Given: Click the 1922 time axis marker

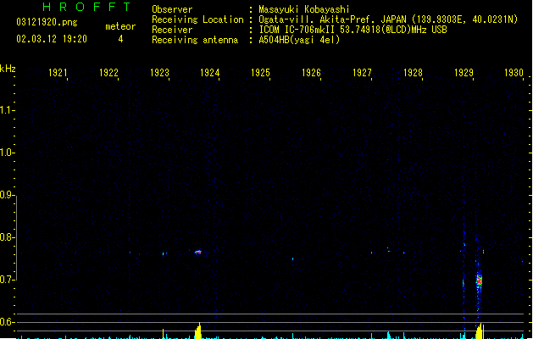Looking at the screenshot, I should point(108,73).
